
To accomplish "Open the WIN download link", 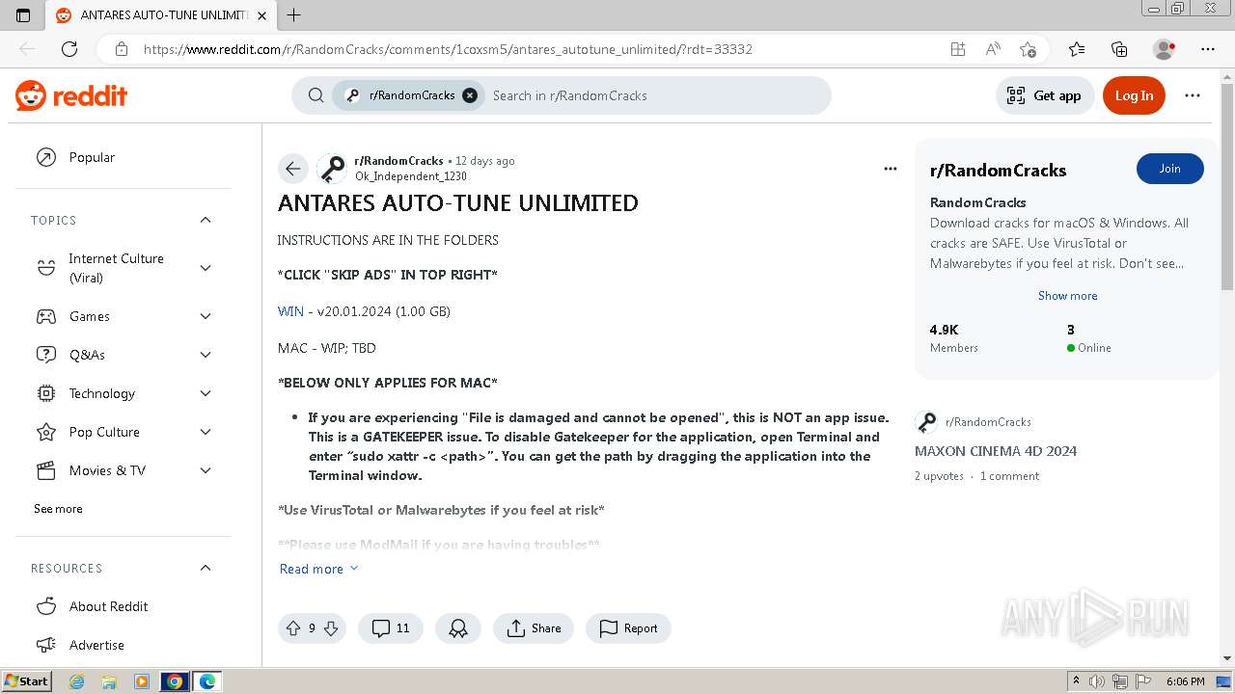I will 290,311.
